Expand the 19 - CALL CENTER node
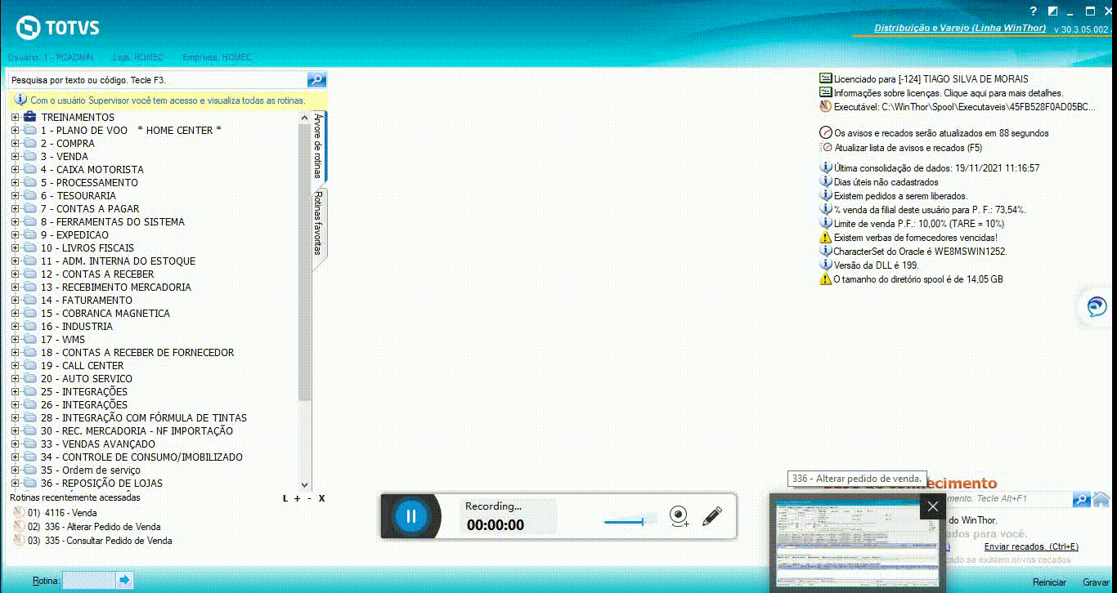 coord(15,366)
